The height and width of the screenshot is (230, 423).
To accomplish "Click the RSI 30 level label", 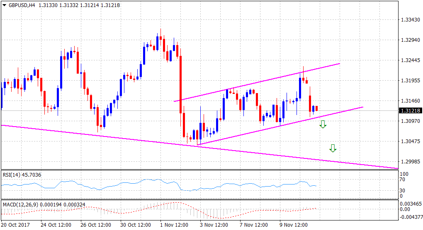I will click(x=402, y=191).
